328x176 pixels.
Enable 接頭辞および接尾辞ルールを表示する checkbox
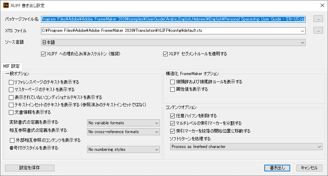click(172, 82)
